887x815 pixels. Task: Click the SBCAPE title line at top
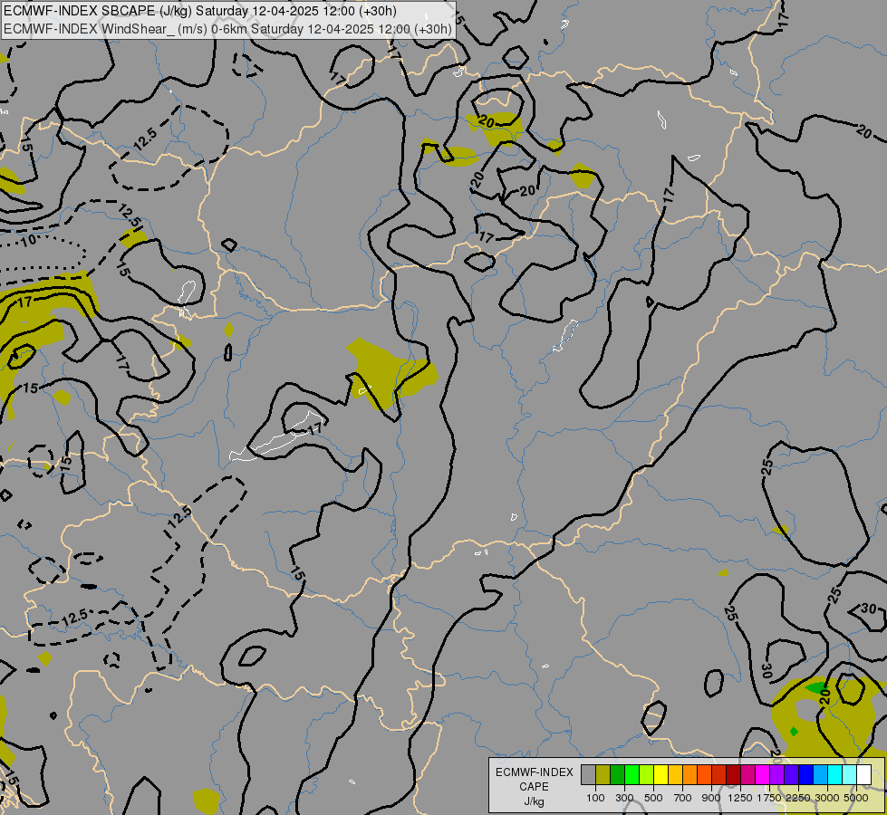200,11
